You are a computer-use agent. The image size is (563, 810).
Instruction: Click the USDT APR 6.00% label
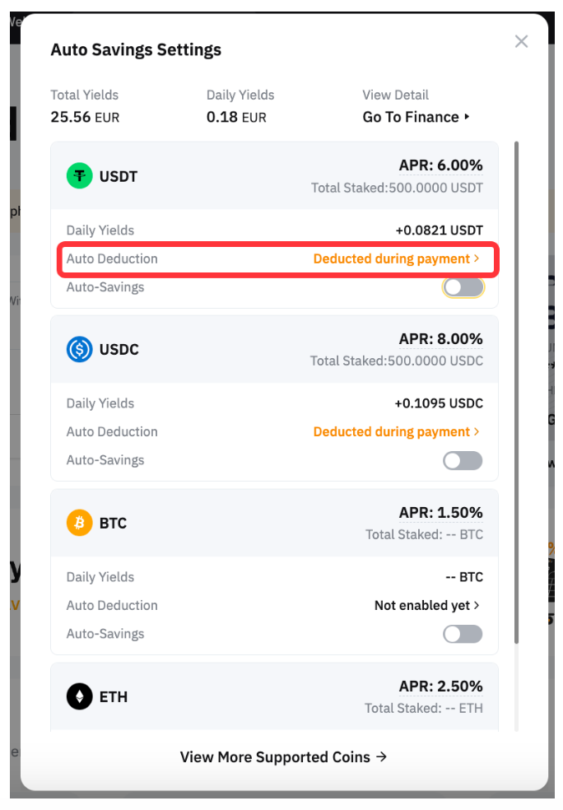440,165
